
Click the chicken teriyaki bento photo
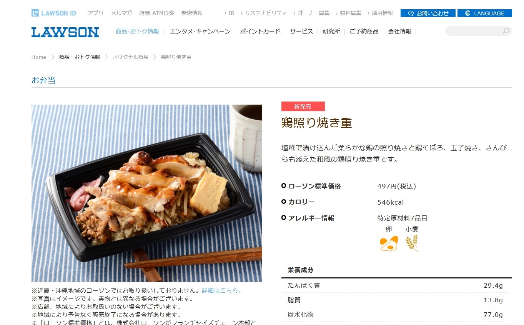coord(147,193)
